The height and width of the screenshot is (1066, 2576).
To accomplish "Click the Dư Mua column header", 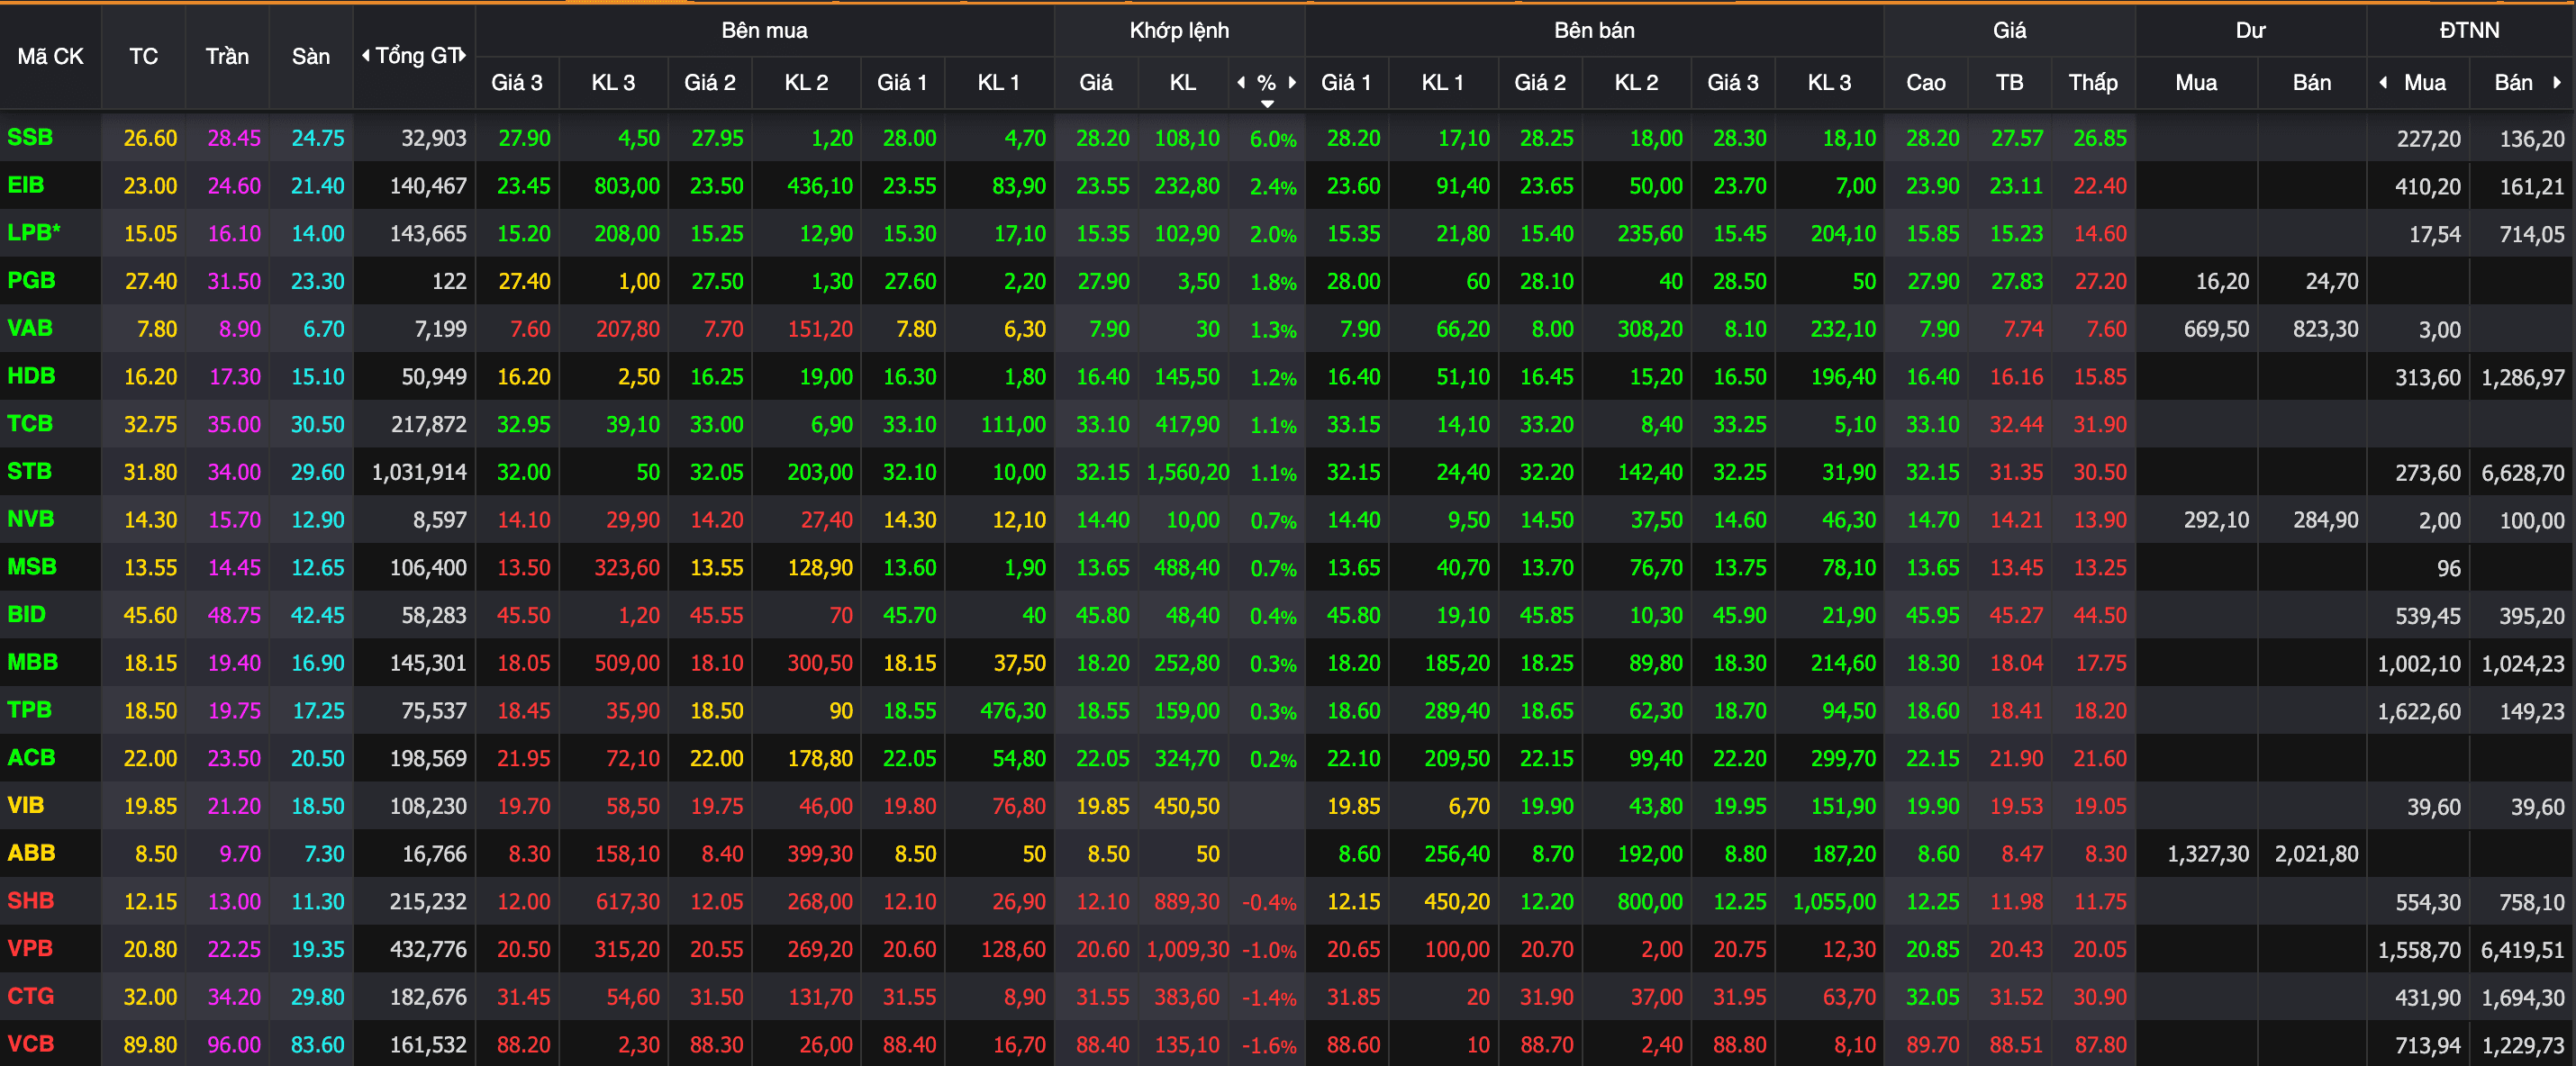I will 2196,83.
